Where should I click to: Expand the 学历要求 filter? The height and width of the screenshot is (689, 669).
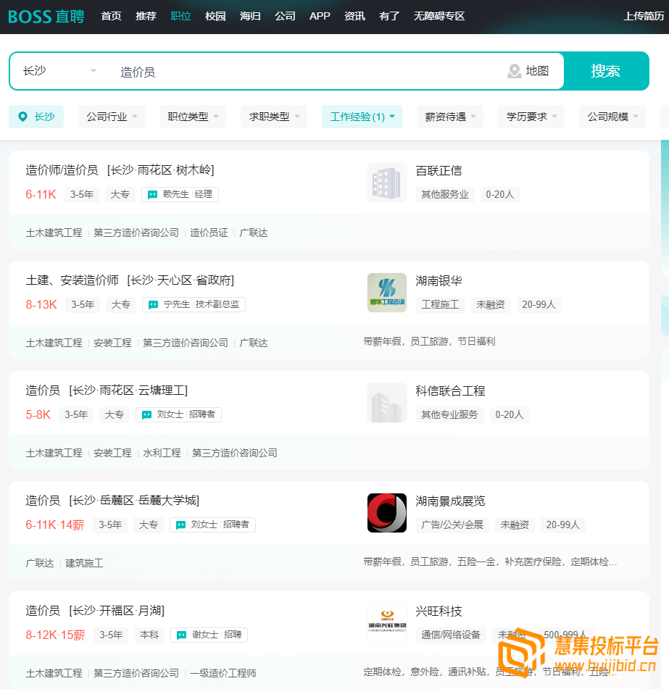531,117
